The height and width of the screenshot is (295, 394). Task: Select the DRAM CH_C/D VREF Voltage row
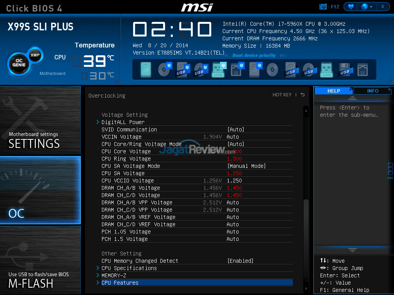click(x=197, y=224)
